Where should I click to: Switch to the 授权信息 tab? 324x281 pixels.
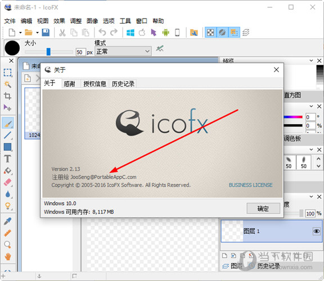[95, 84]
